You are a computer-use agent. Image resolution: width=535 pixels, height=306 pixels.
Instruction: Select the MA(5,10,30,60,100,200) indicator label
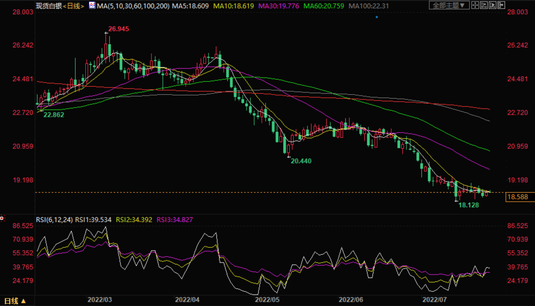pos(133,6)
